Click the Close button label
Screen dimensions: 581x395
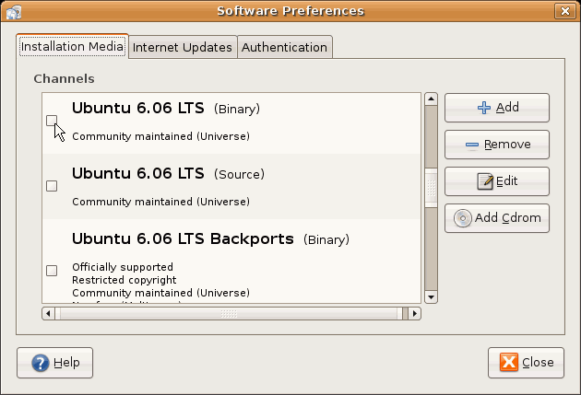point(538,362)
